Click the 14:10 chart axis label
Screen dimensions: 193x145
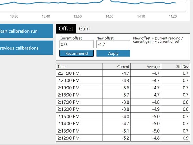[x=141, y=16]
